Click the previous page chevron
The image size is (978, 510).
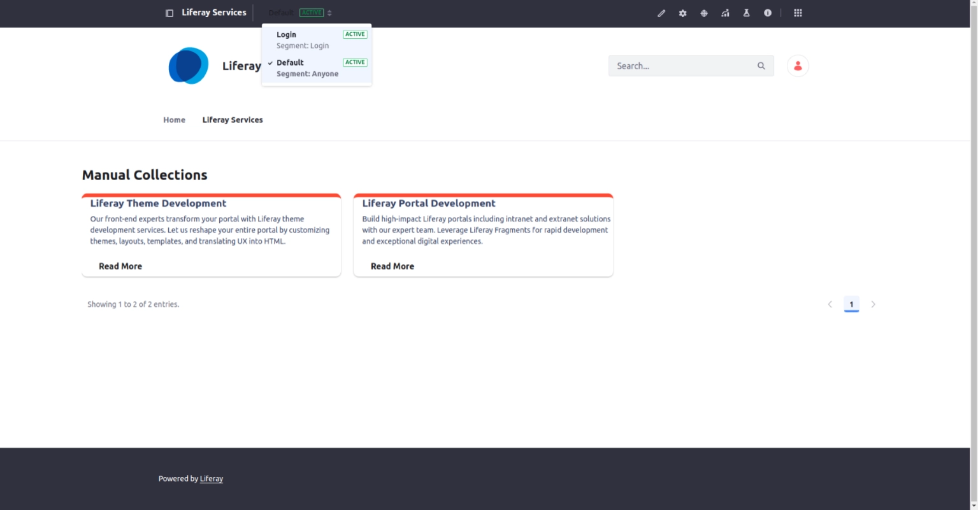point(830,304)
